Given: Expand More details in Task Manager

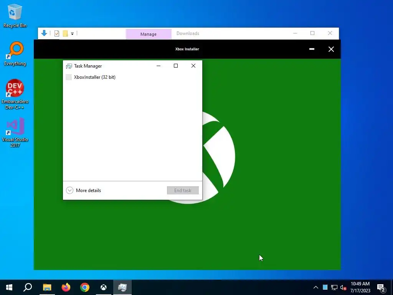Looking at the screenshot, I should click(83, 191).
